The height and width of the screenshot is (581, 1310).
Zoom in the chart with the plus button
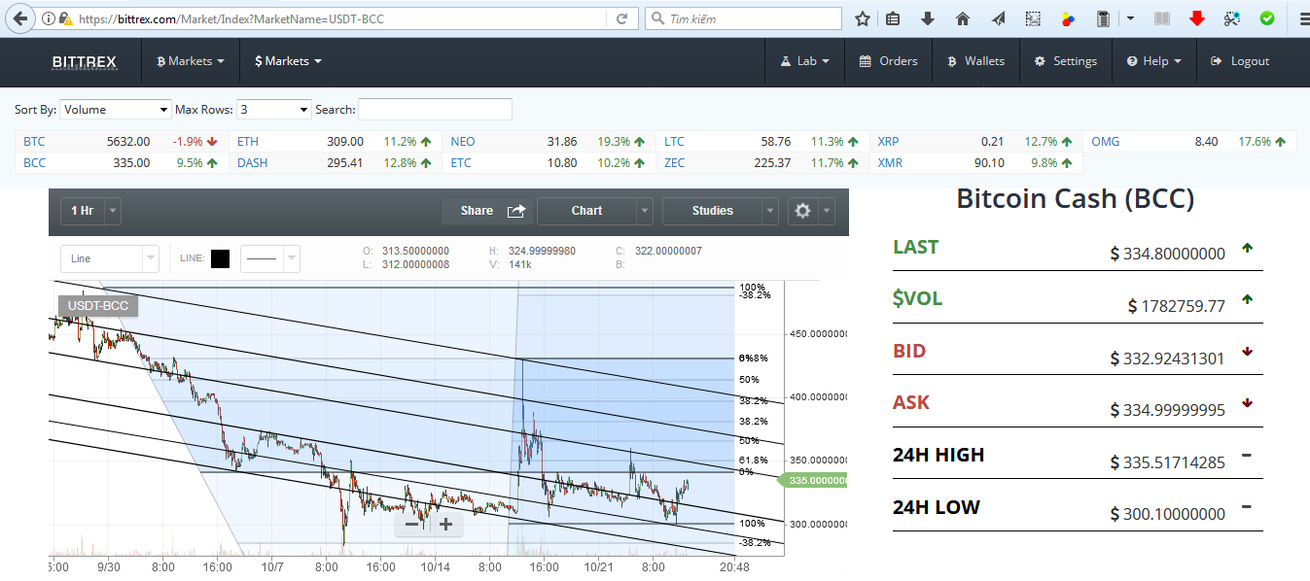445,525
